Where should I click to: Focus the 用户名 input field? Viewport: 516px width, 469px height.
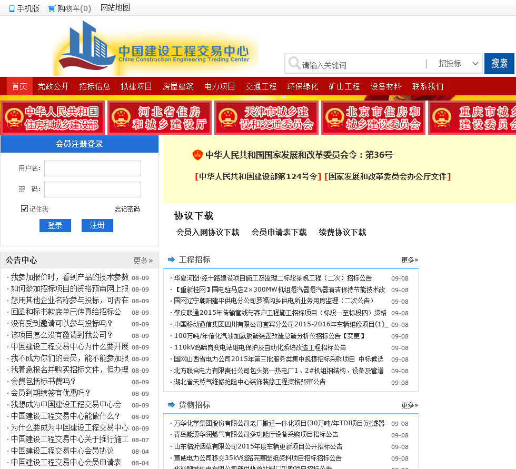pos(93,168)
